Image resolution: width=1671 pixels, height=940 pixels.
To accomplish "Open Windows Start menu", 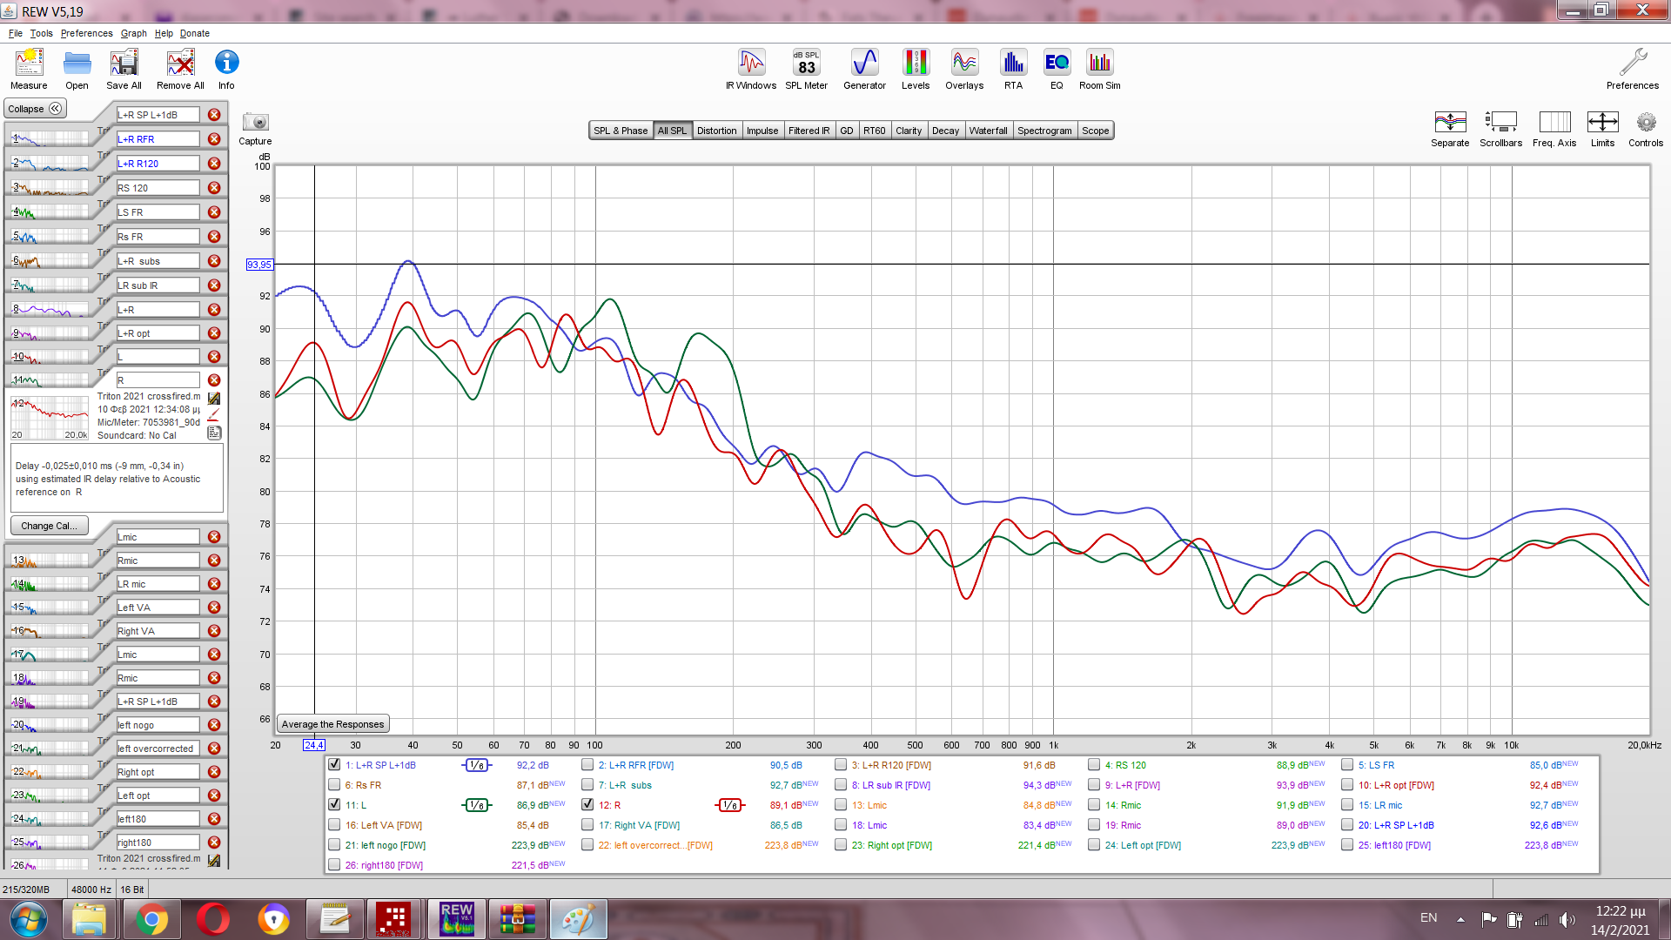I will point(29,919).
